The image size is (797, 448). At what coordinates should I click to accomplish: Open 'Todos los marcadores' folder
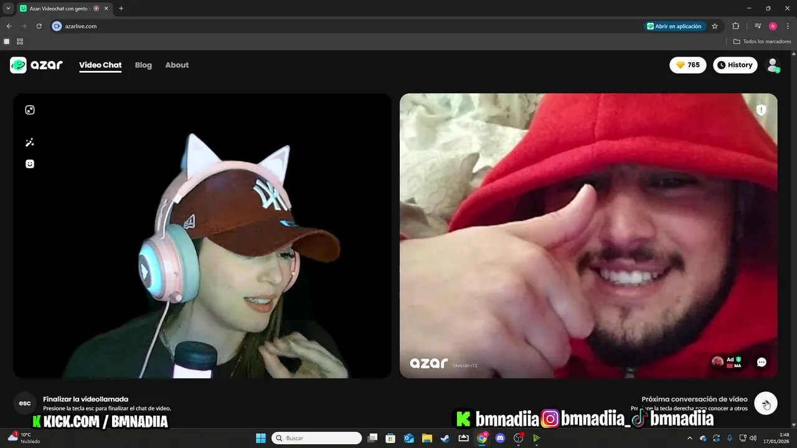tap(762, 42)
